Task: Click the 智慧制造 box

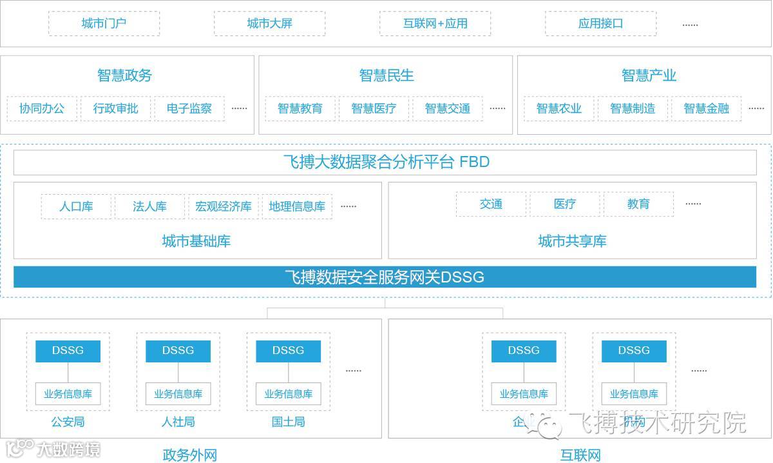Action: coord(633,108)
